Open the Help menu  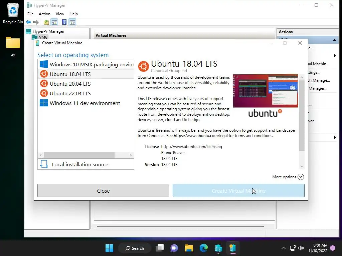click(x=73, y=14)
